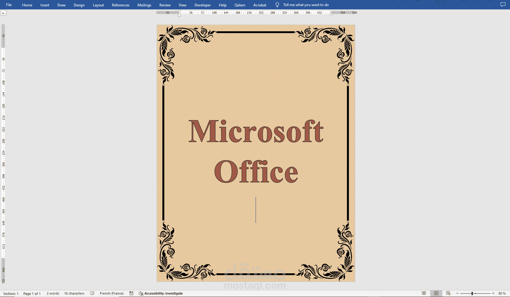Click the 'Microsoft' heading text
The width and height of the screenshot is (510, 297).
[x=256, y=131]
